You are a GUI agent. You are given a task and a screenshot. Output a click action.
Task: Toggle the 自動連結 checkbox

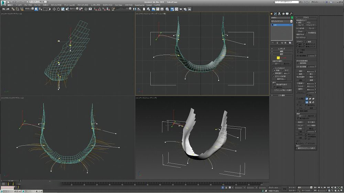(298, 63)
